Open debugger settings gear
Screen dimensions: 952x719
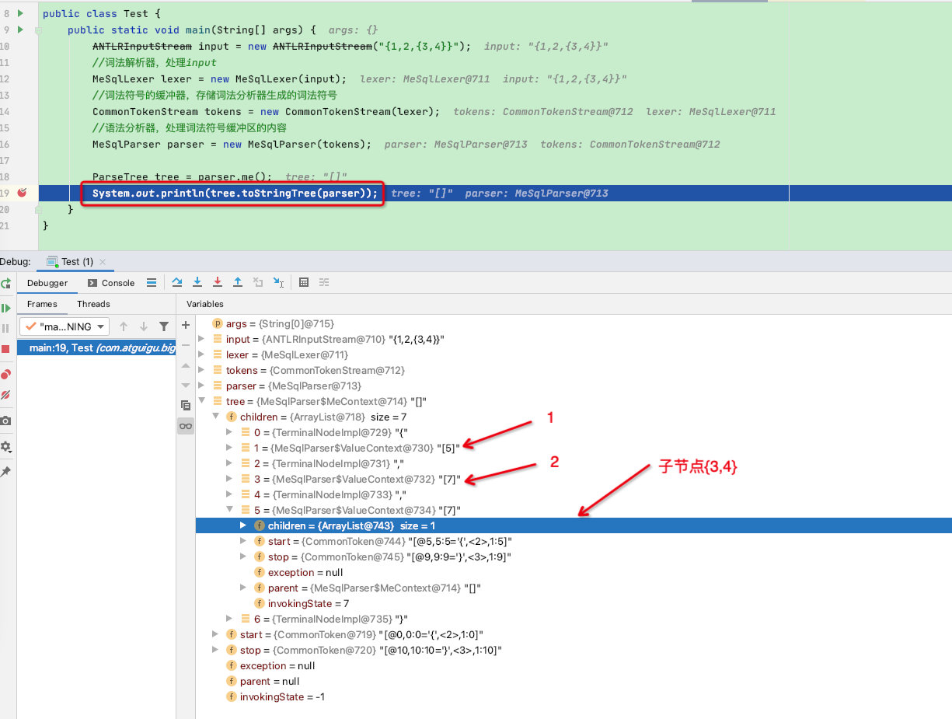click(x=5, y=447)
